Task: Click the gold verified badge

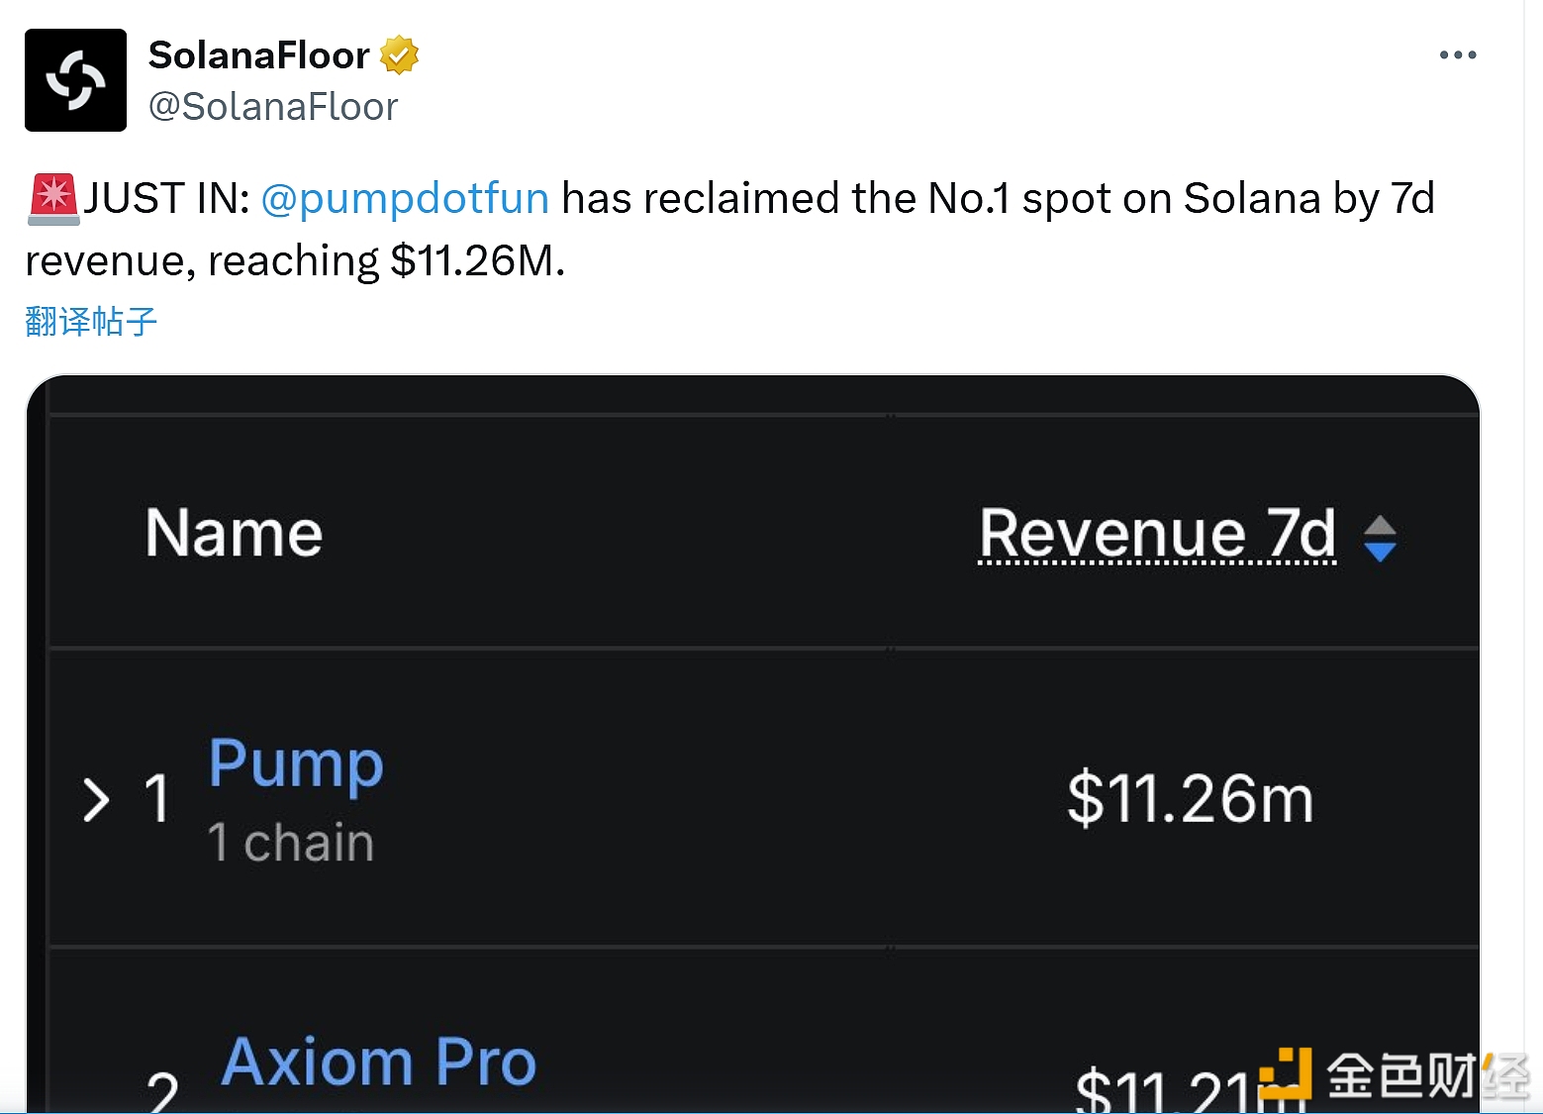Action: coord(399,55)
